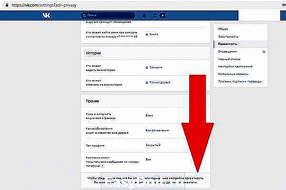The width and height of the screenshot is (286, 190).
Task: Click the question mark hint after телефона
Action: [102, 166]
